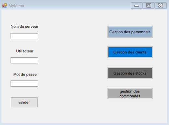The height and width of the screenshot is (125, 169).
Task: Minimize the MyMenu window
Action: [136, 6]
